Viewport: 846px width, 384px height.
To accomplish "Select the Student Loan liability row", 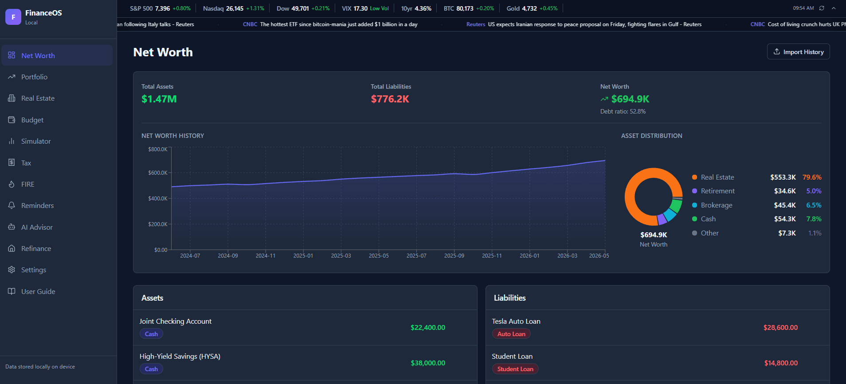I will 658,363.
